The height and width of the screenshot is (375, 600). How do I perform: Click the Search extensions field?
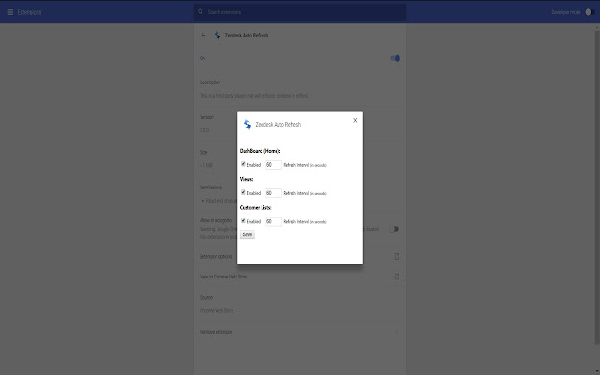pyautogui.click(x=300, y=12)
